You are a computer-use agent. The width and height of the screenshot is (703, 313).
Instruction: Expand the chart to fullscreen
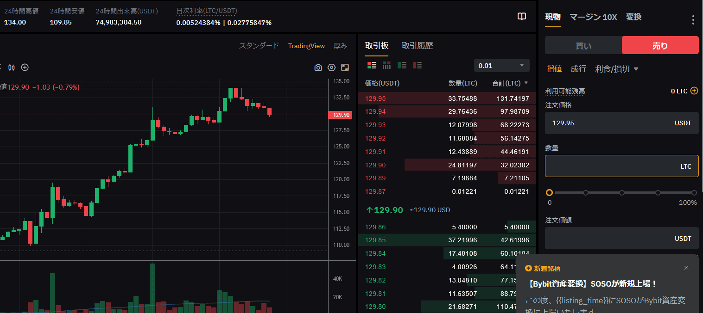345,68
